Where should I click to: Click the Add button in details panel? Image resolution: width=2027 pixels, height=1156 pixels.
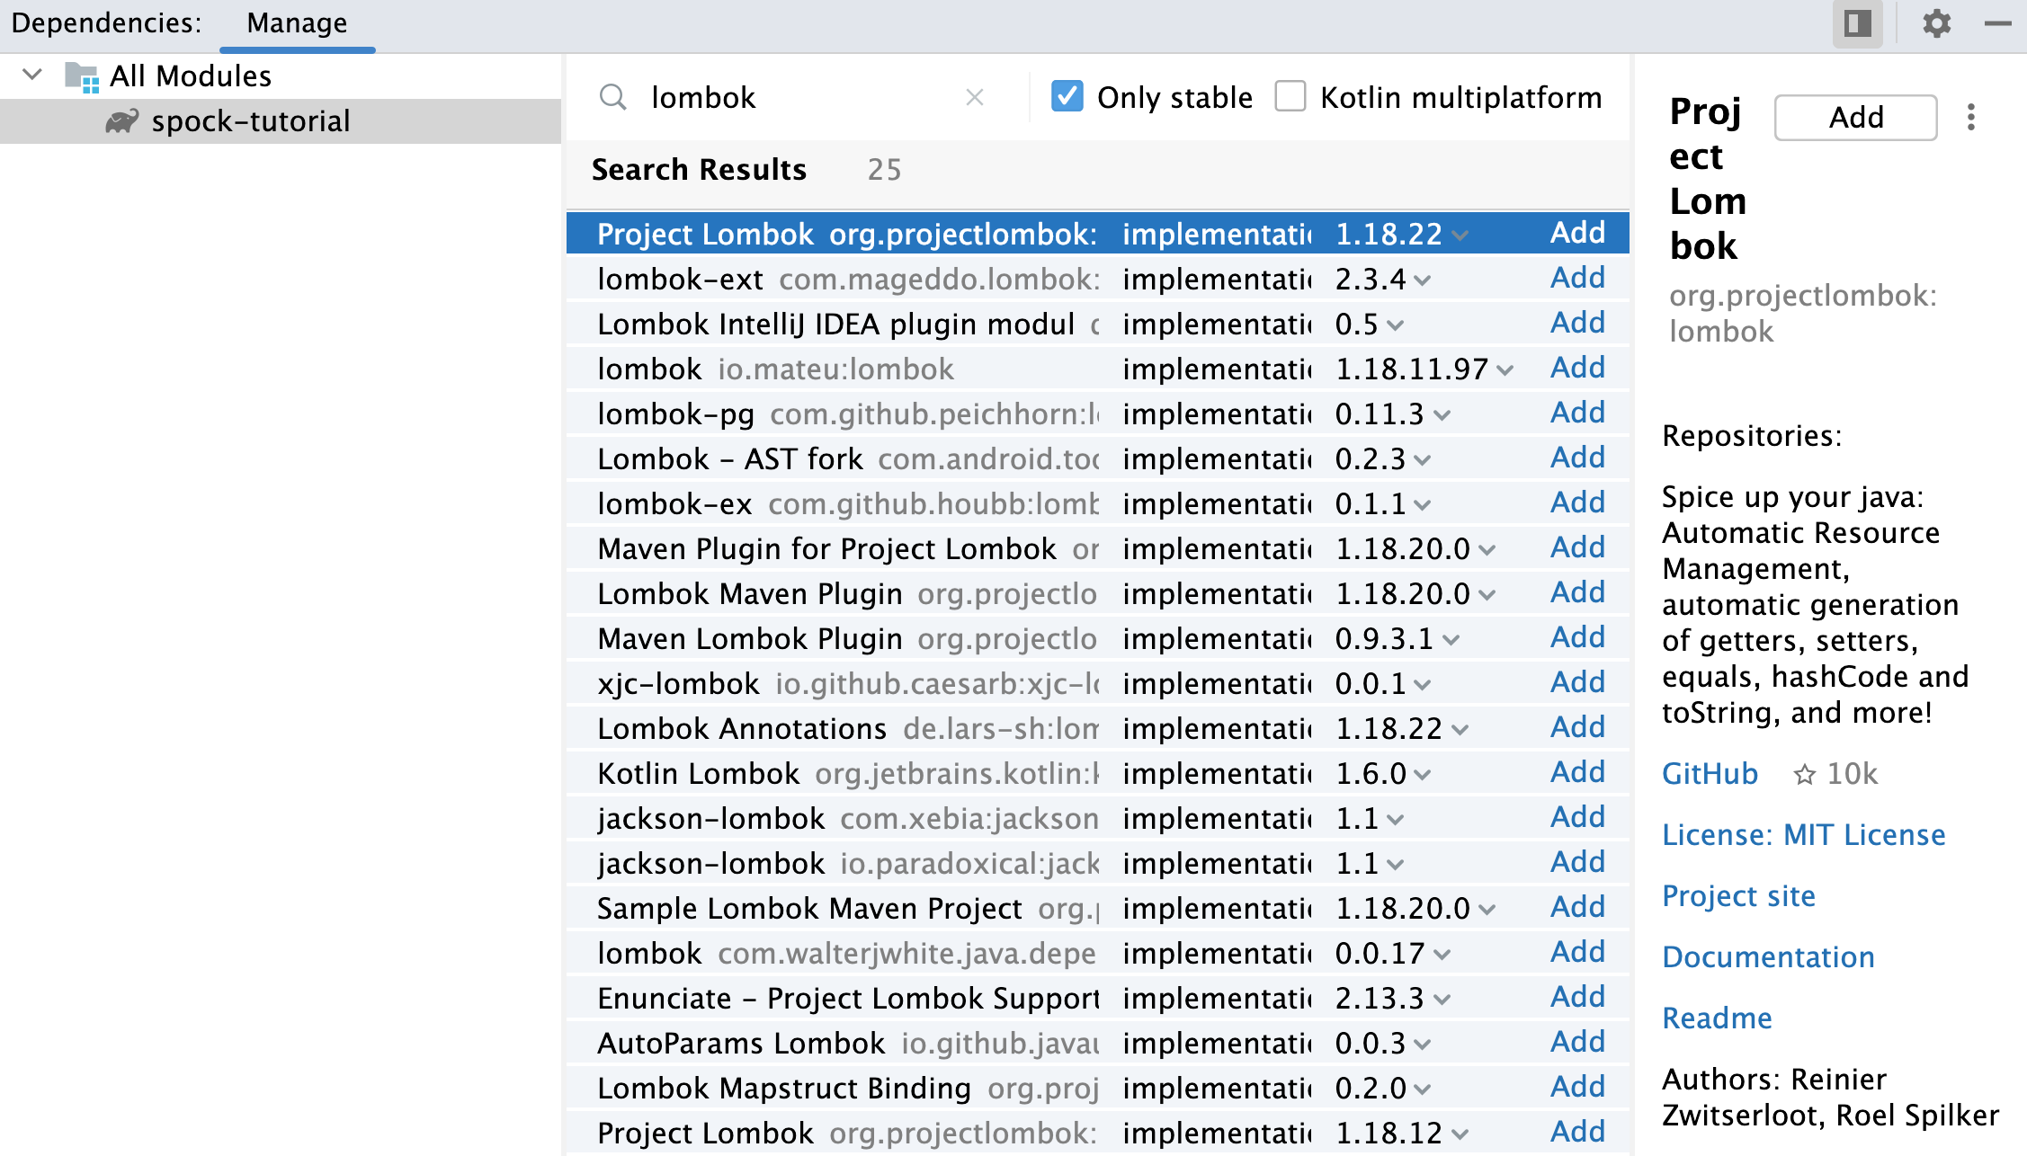[x=1855, y=118]
